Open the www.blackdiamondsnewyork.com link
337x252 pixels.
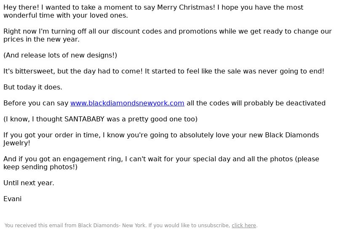(127, 103)
